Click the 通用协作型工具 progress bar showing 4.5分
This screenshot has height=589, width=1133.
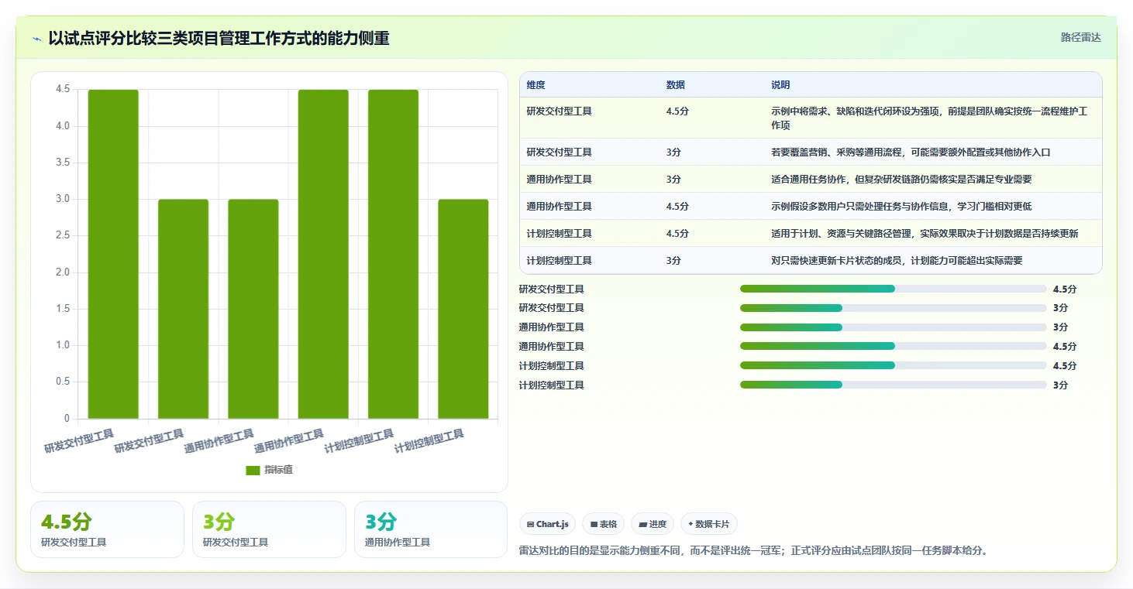[x=894, y=346]
